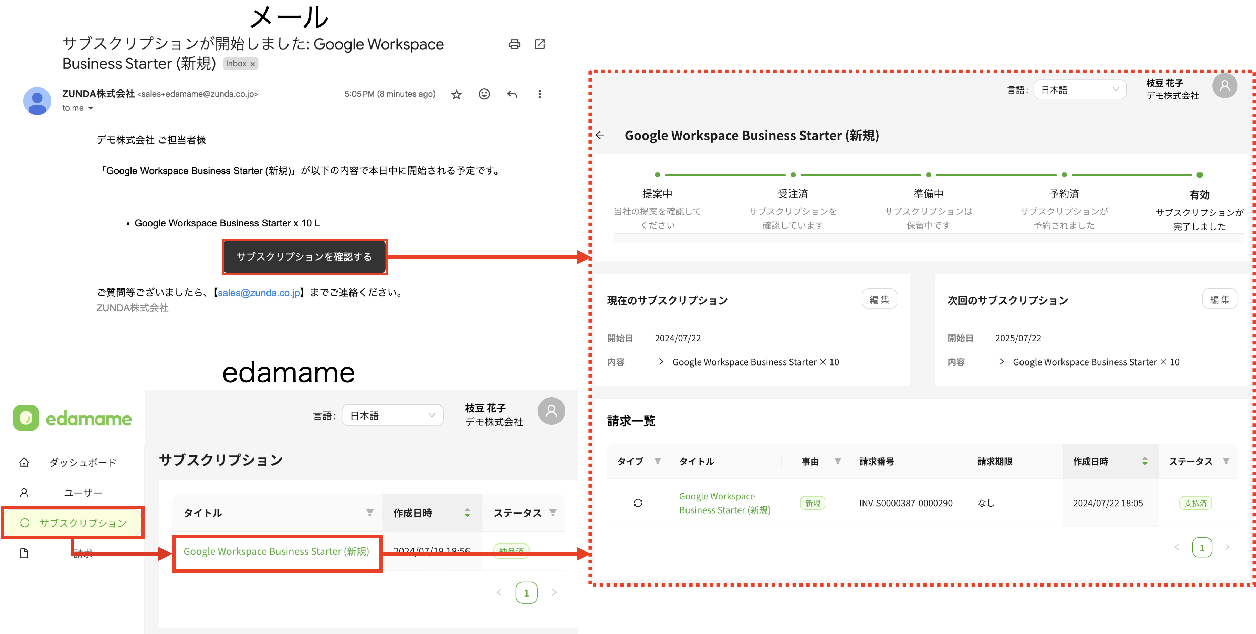
Task: Select page 1 in subscription list pagination
Action: point(526,593)
